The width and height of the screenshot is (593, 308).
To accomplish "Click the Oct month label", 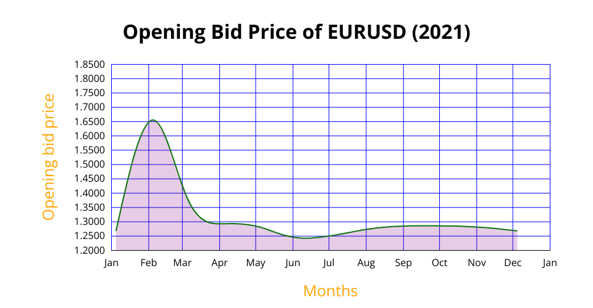I will 440,263.
